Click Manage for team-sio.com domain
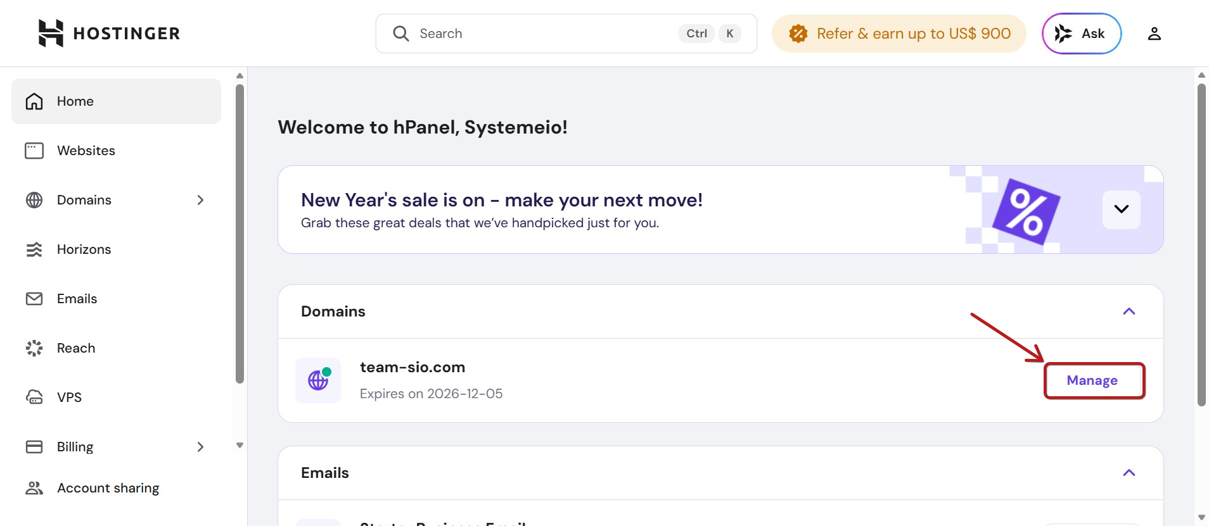Image resolution: width=1209 pixels, height=526 pixels. click(x=1092, y=380)
